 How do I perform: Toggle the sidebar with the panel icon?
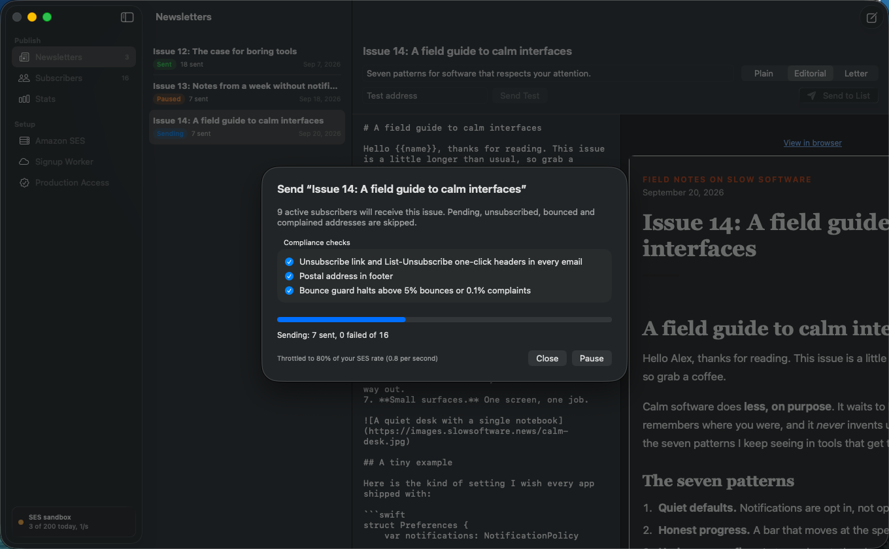coord(127,17)
